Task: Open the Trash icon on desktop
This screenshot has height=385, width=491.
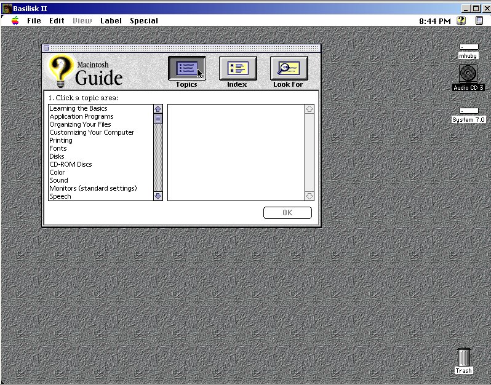Action: coord(463,357)
